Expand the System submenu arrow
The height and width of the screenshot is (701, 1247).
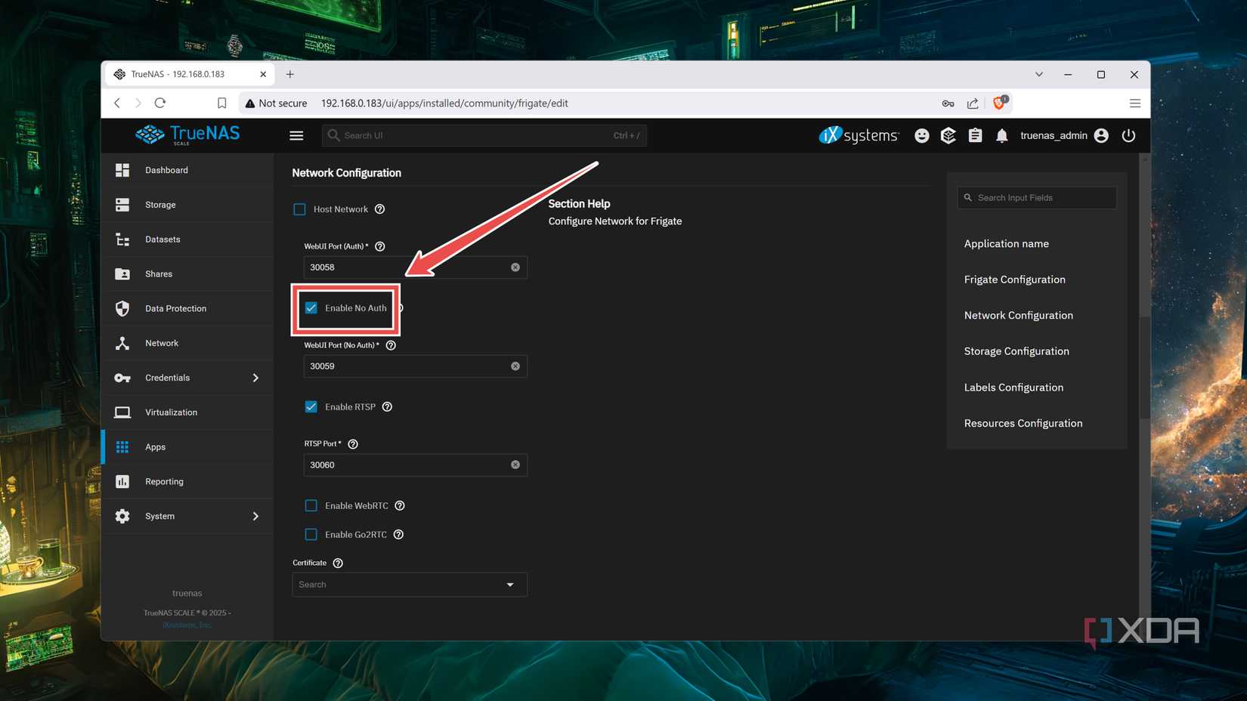(255, 516)
